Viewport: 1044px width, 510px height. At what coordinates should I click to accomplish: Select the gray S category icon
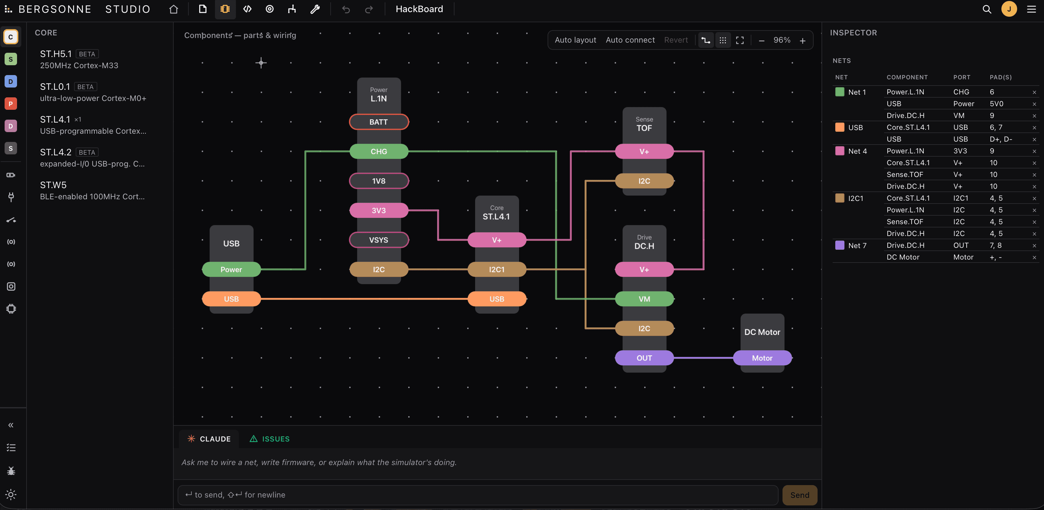coord(11,148)
